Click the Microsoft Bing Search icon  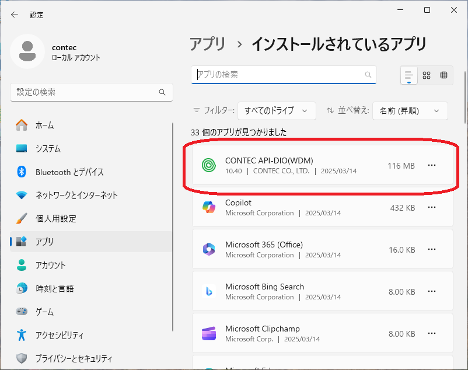point(209,292)
